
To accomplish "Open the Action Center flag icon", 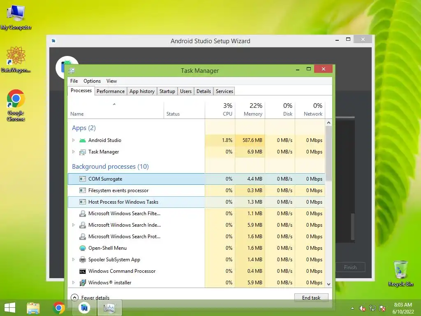I will coord(382,308).
